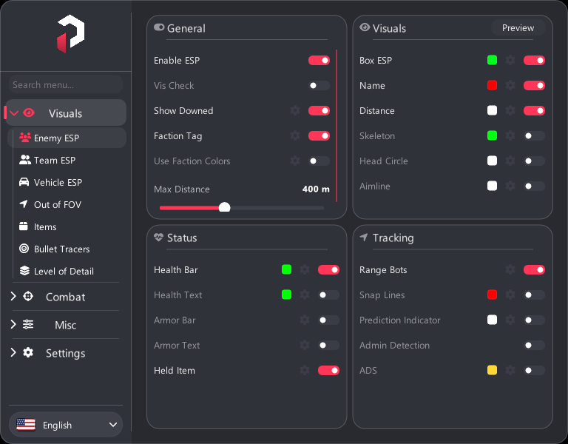The height and width of the screenshot is (444, 568).
Task: Turn on Armor Bar toggle
Action: (x=328, y=320)
